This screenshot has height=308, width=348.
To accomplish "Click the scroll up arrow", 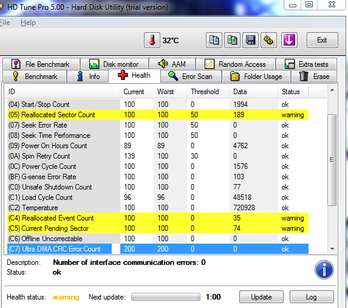I will tap(332, 90).
